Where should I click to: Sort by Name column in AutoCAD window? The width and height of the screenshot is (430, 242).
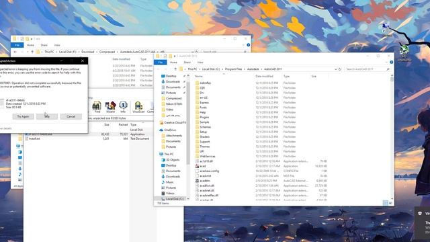pyautogui.click(x=199, y=76)
